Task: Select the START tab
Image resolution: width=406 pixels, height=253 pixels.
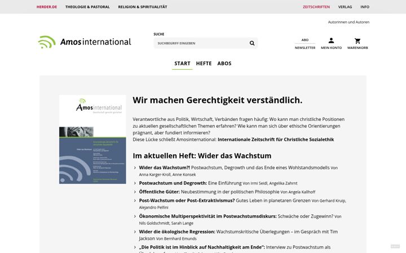Action: pos(182,64)
